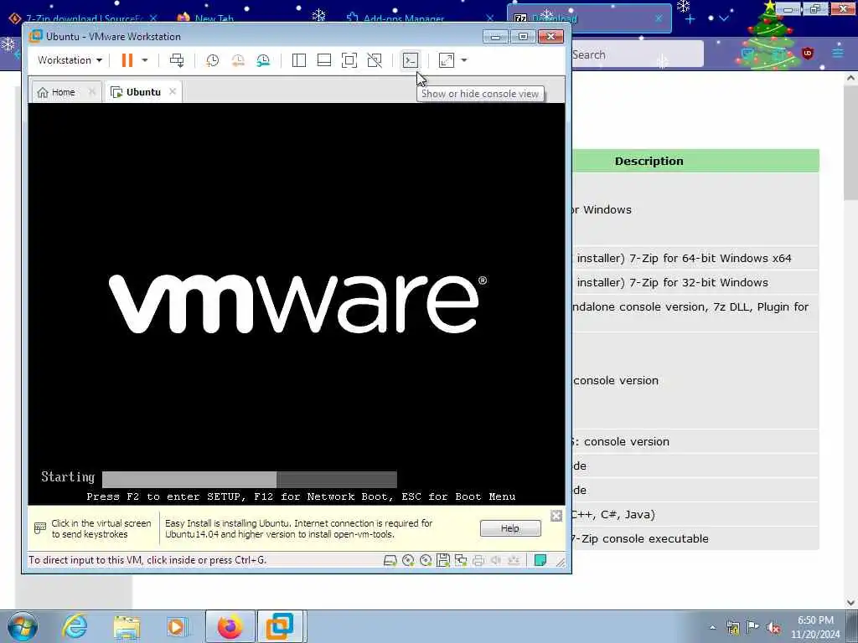The image size is (858, 643).
Task: Click '7-Zip console executable' text
Action: (639, 538)
